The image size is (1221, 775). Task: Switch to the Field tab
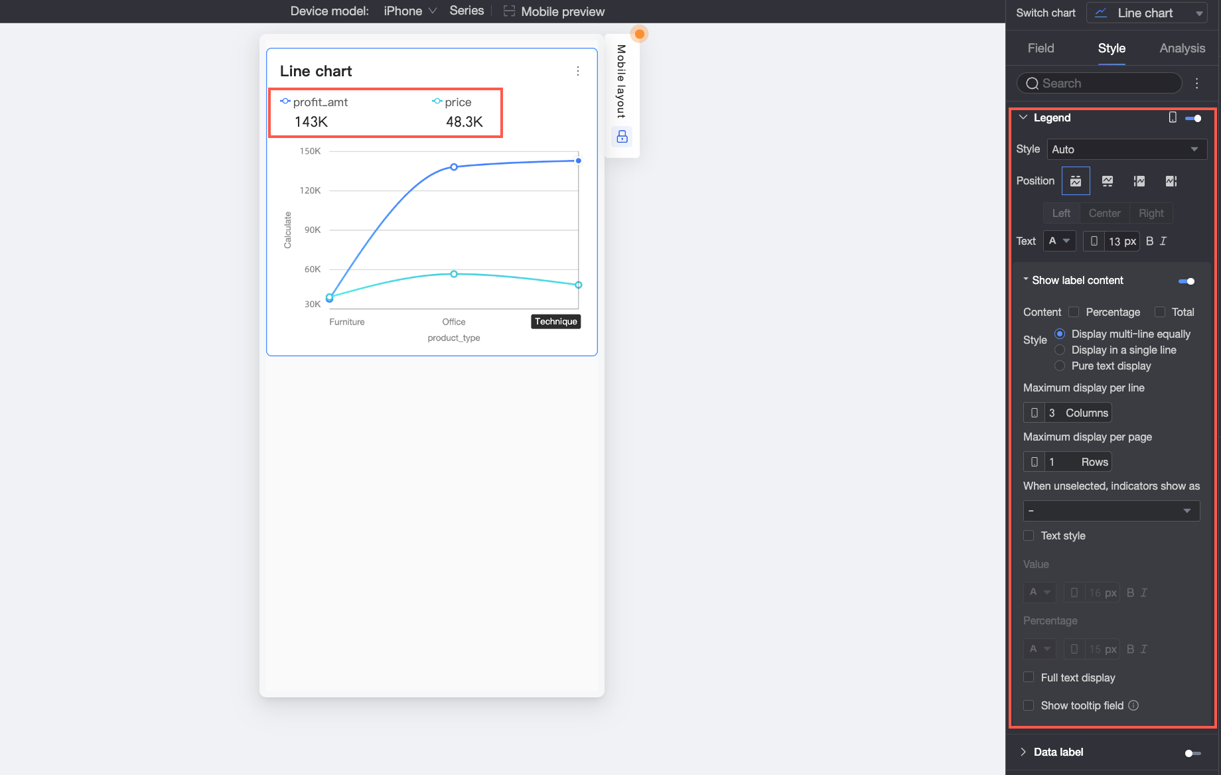coord(1041,48)
